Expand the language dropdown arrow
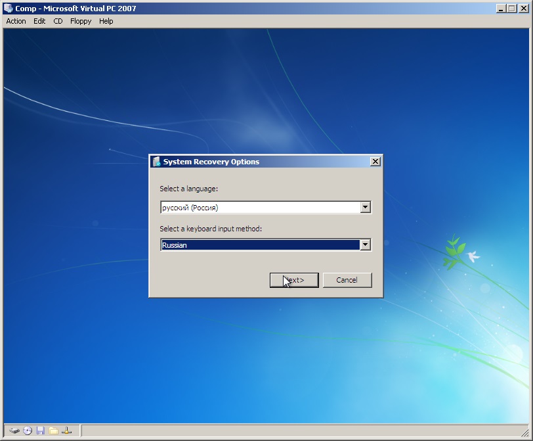 pos(366,208)
